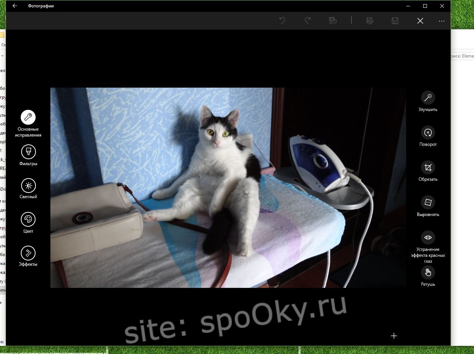Go back using the arrow button
This screenshot has height=354, width=474.
pos(14,6)
